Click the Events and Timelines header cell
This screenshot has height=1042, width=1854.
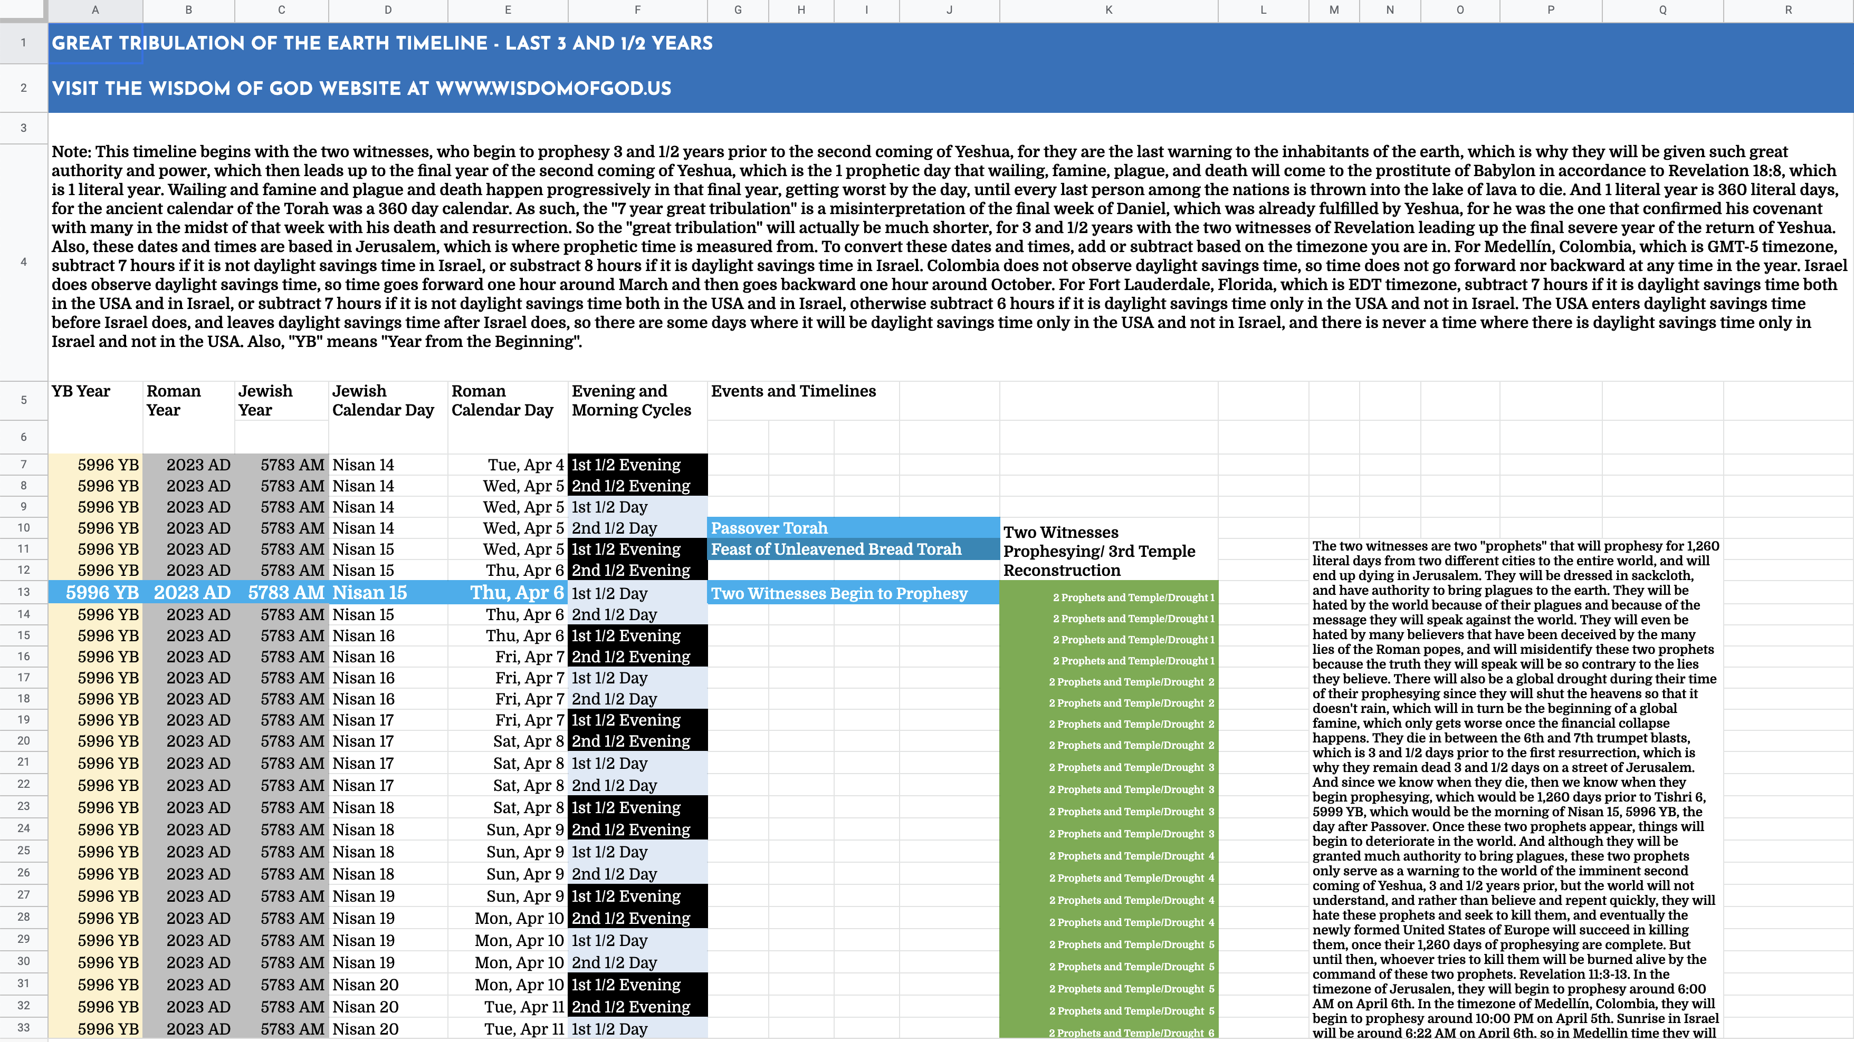coord(803,401)
